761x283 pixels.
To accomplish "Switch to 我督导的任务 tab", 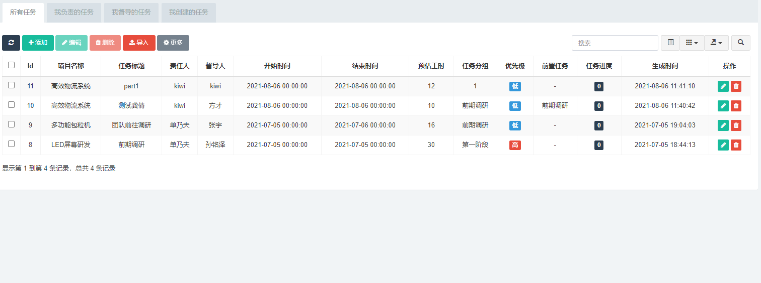I will (131, 13).
